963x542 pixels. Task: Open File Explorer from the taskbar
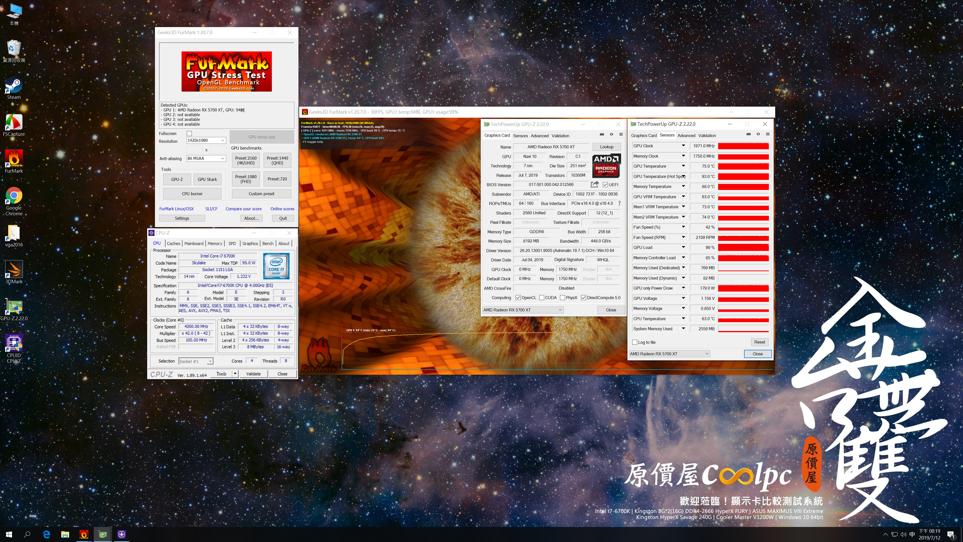click(65, 534)
